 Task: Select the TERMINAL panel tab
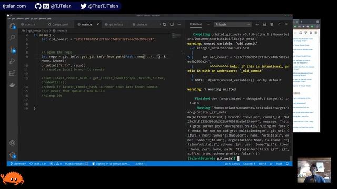point(196,24)
